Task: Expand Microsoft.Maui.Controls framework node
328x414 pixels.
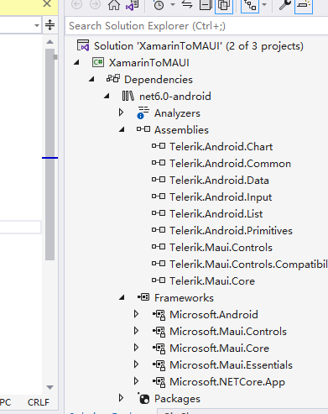Action: [x=136, y=331]
